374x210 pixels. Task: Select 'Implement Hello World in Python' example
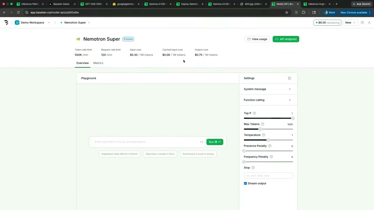pos(120,154)
